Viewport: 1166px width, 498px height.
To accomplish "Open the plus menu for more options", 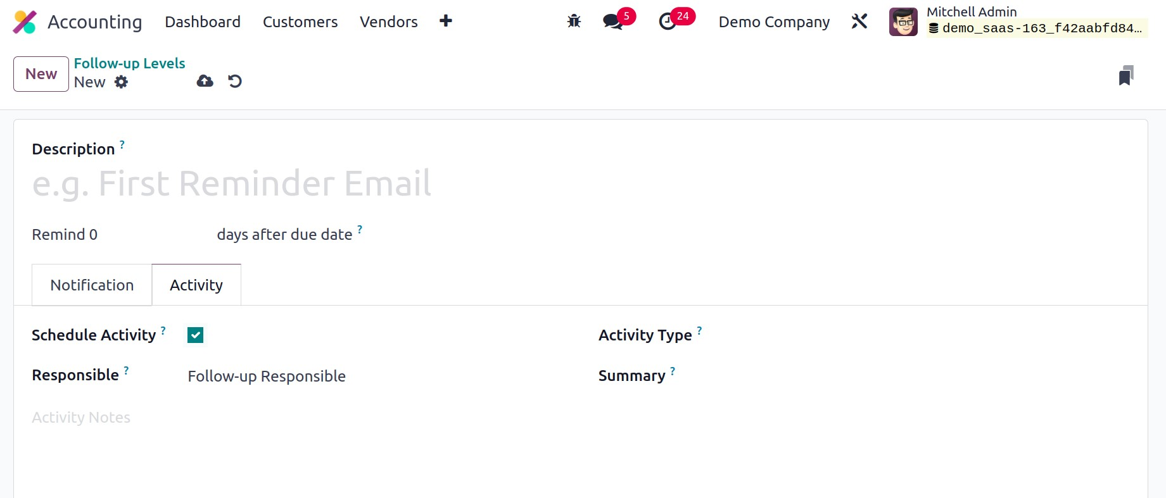I will click(446, 22).
